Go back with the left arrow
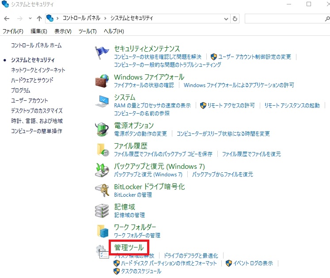330x278 pixels. click(x=7, y=19)
